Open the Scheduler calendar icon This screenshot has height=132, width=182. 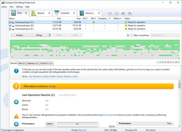57,13
